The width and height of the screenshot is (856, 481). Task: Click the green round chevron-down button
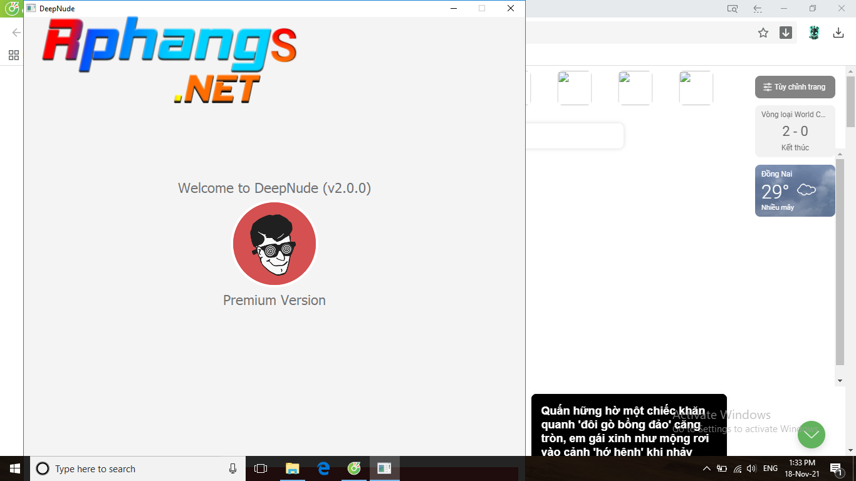(x=812, y=435)
